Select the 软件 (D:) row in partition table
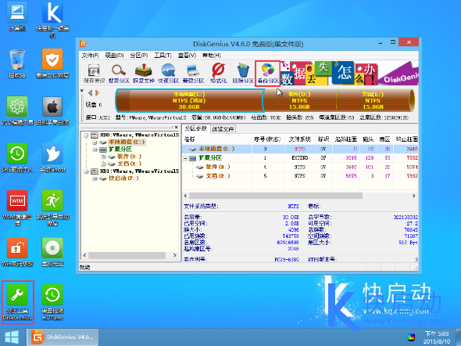 click(x=300, y=167)
